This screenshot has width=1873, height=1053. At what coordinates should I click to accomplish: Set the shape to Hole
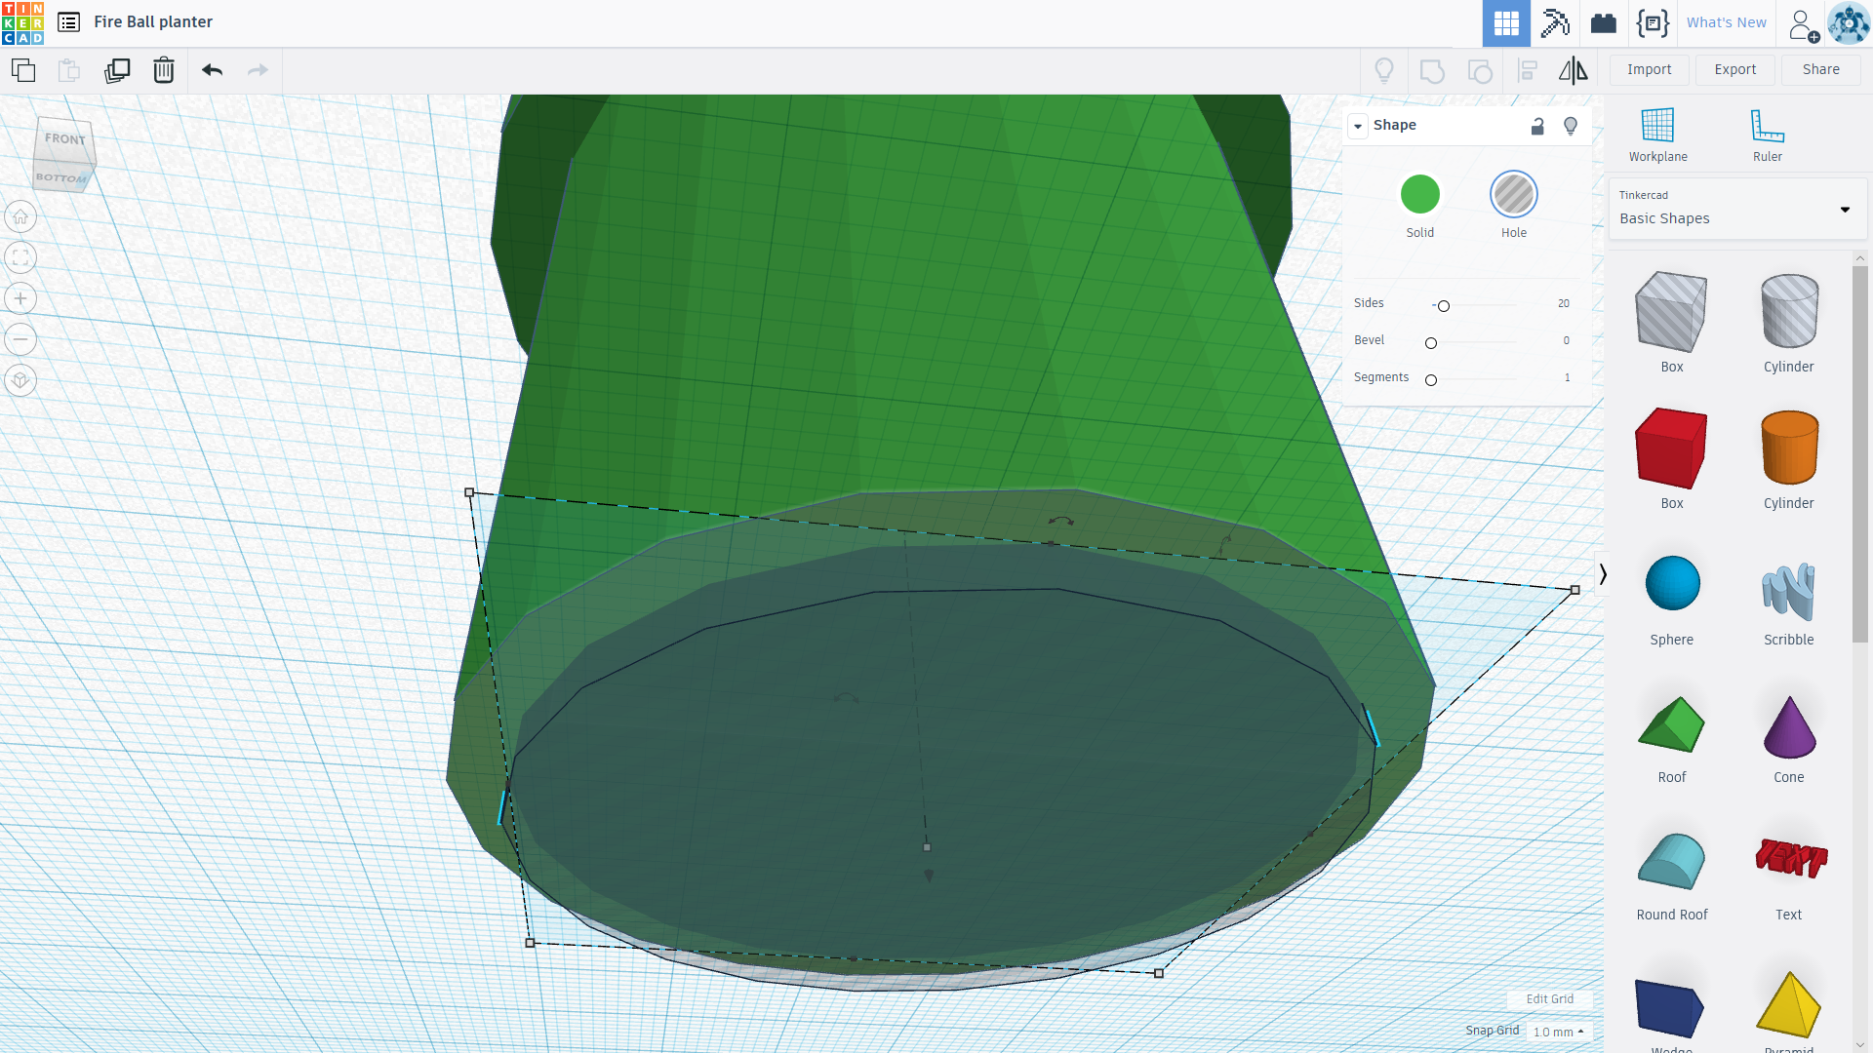click(1513, 194)
